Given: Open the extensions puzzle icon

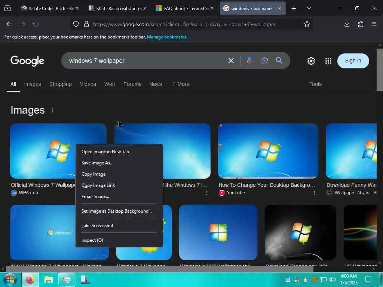Looking at the screenshot, I should 361,24.
